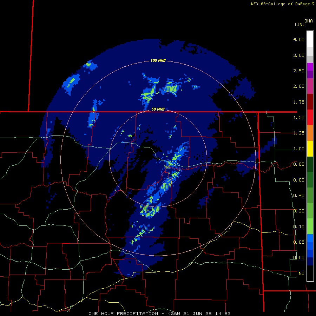Select the 3.00 legend value

click(x=299, y=55)
